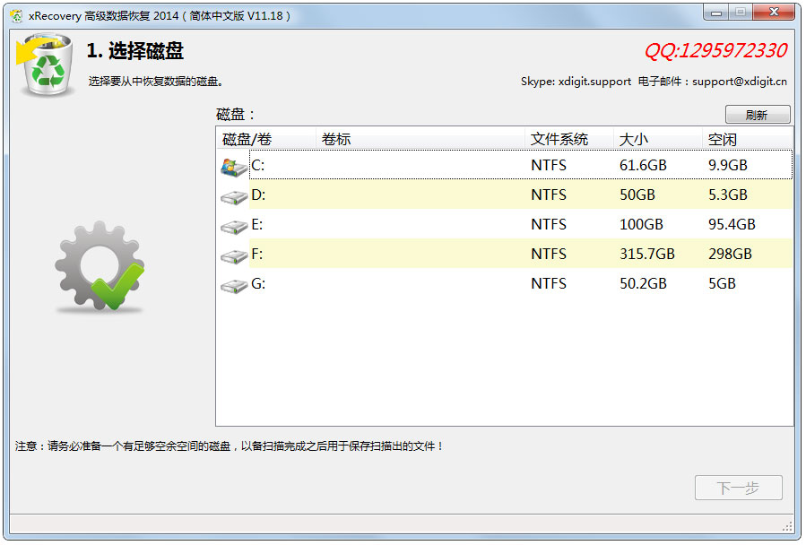Refresh the disk list with 刷新
This screenshot has width=806, height=545.
click(758, 115)
